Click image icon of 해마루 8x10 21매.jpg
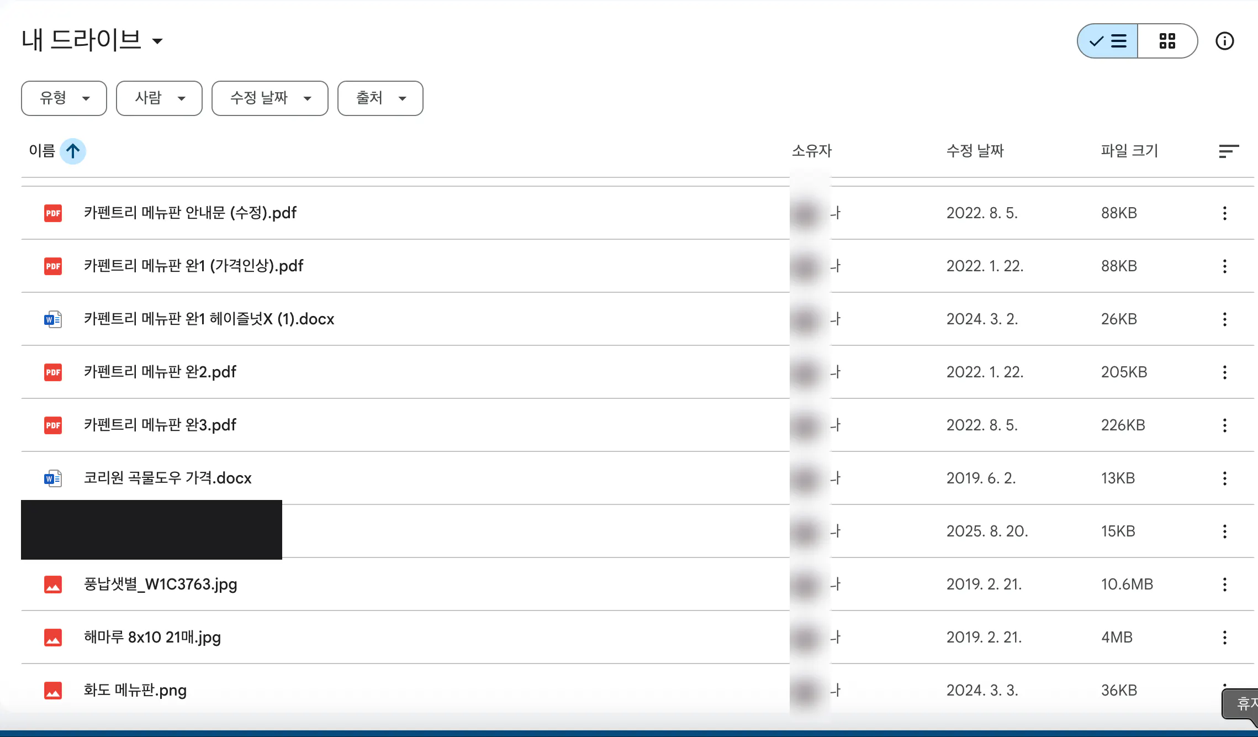This screenshot has width=1258, height=737. tap(53, 638)
